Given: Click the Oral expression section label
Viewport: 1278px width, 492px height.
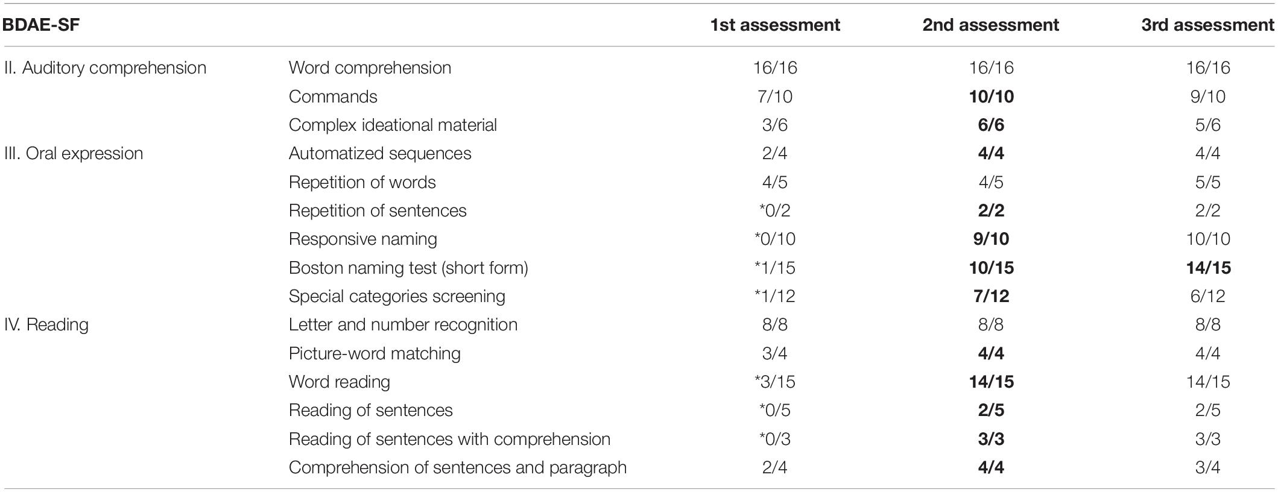Looking at the screenshot, I should [x=74, y=153].
